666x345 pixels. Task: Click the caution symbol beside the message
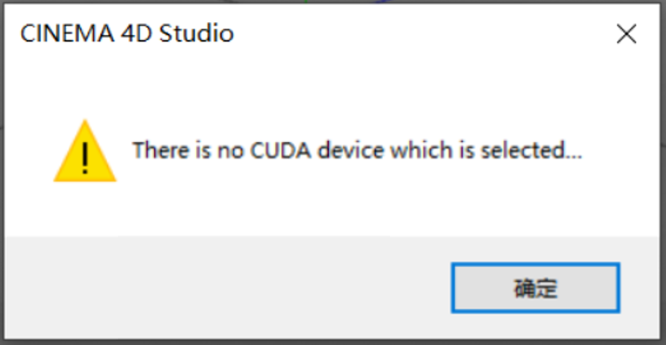coord(85,151)
